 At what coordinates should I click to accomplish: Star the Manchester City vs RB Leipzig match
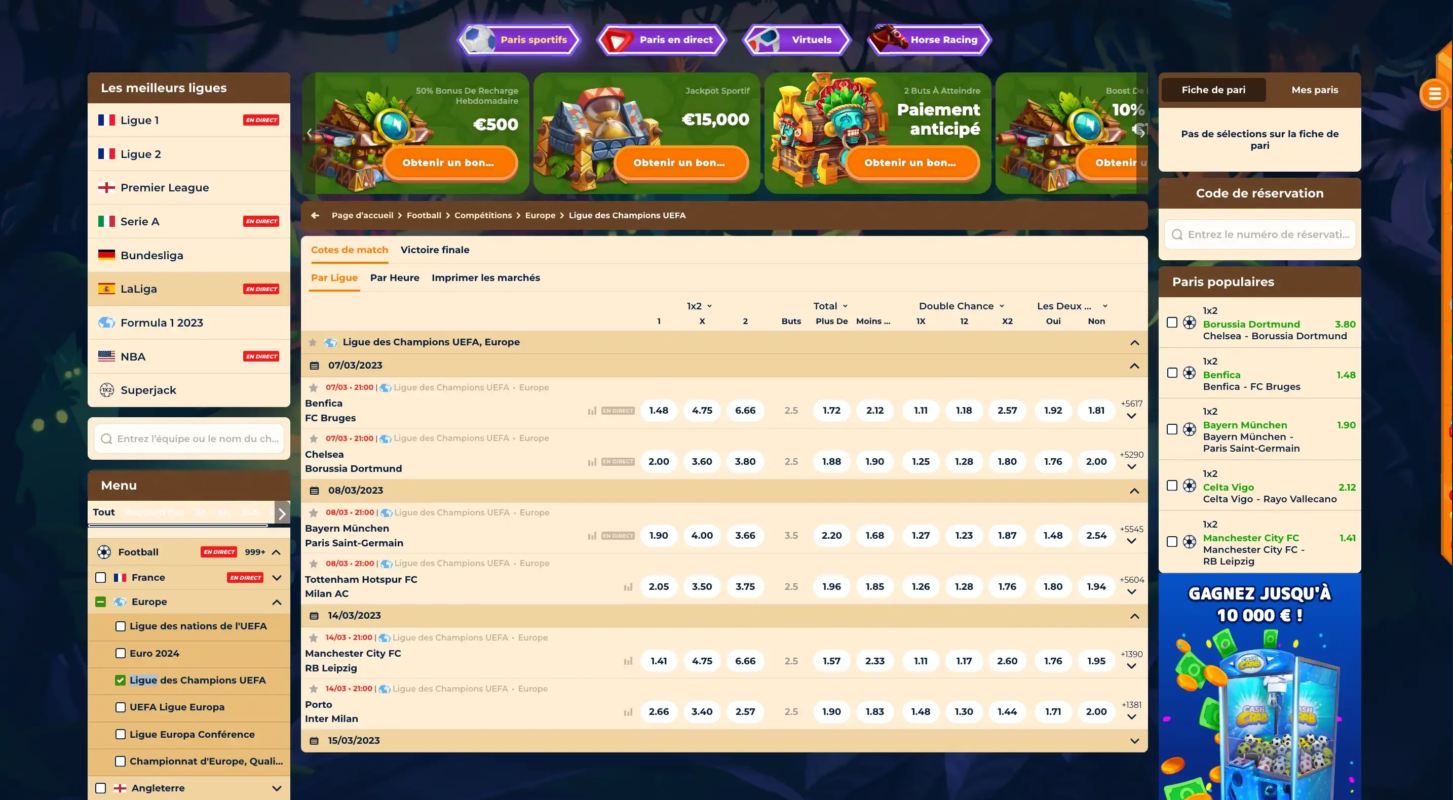click(314, 637)
